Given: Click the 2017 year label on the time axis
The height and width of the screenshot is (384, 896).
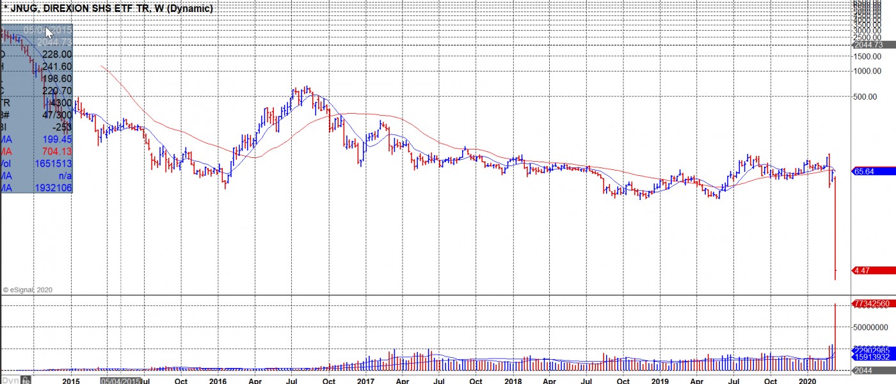Looking at the screenshot, I should 365,381.
